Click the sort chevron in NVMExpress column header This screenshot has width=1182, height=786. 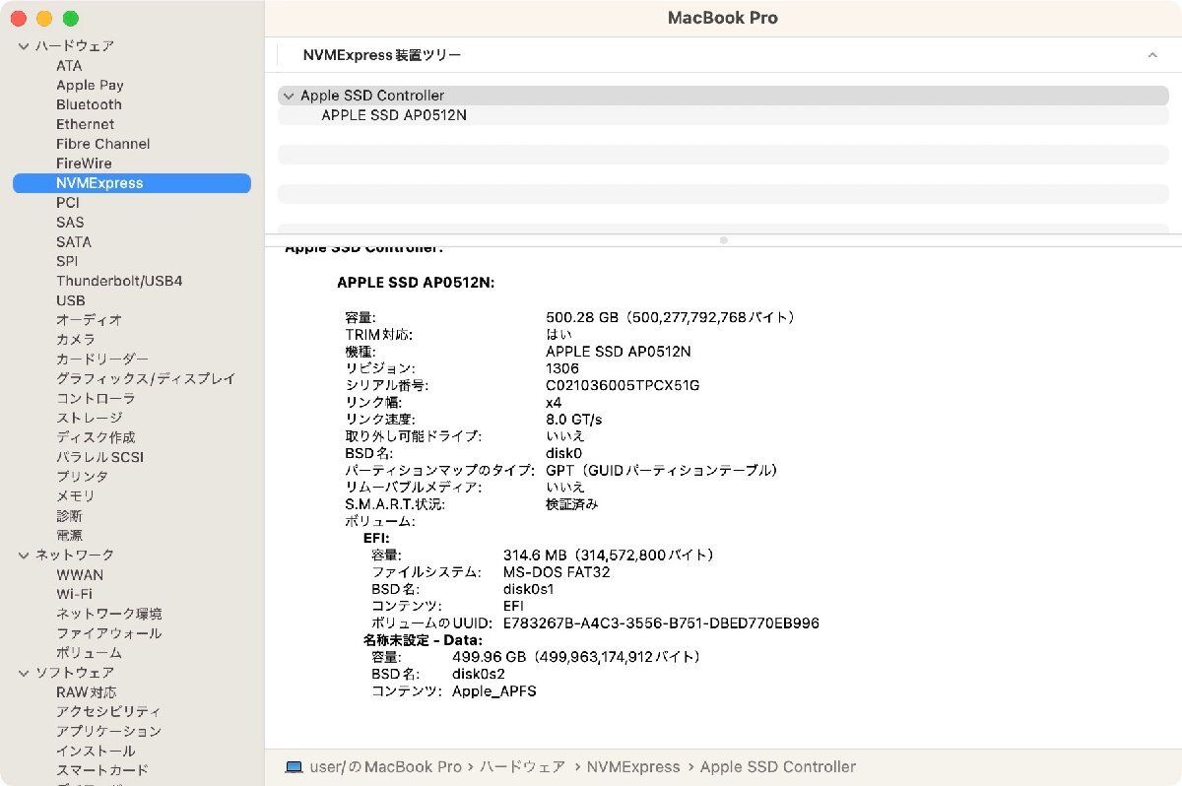coord(1151,55)
